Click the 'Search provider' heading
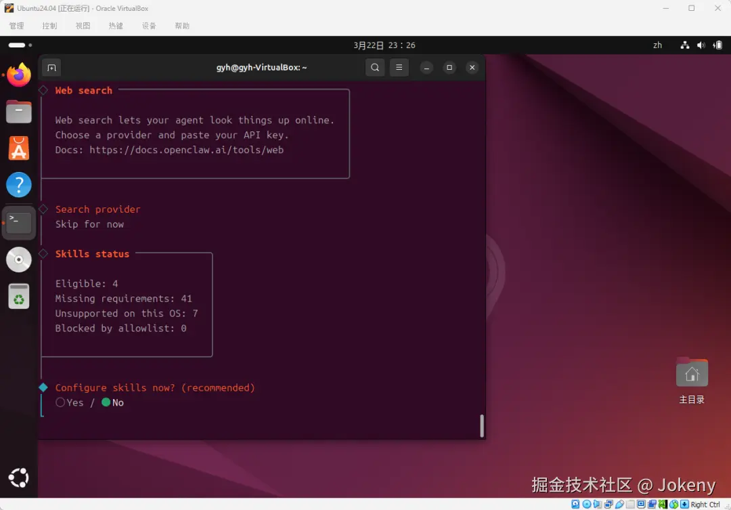 (98, 209)
